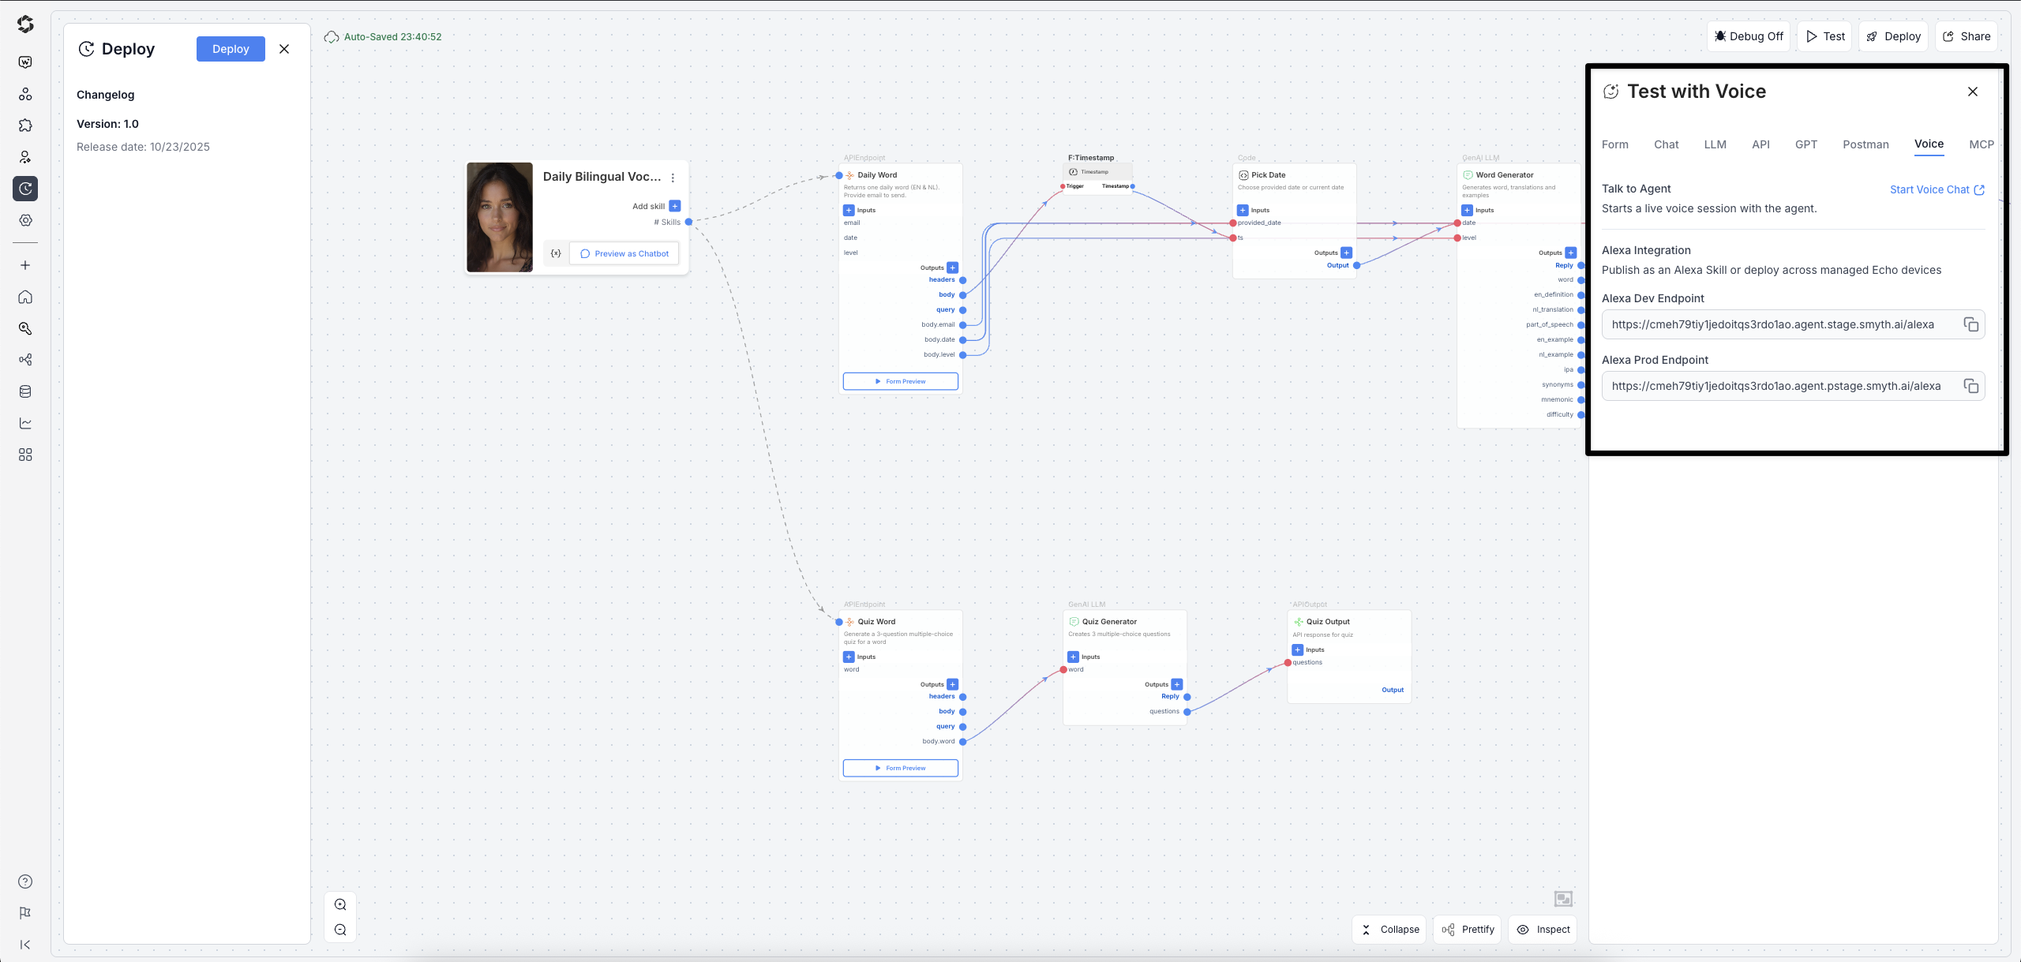Collapse all nodes with Collapse button
This screenshot has width=2021, height=962.
point(1389,930)
